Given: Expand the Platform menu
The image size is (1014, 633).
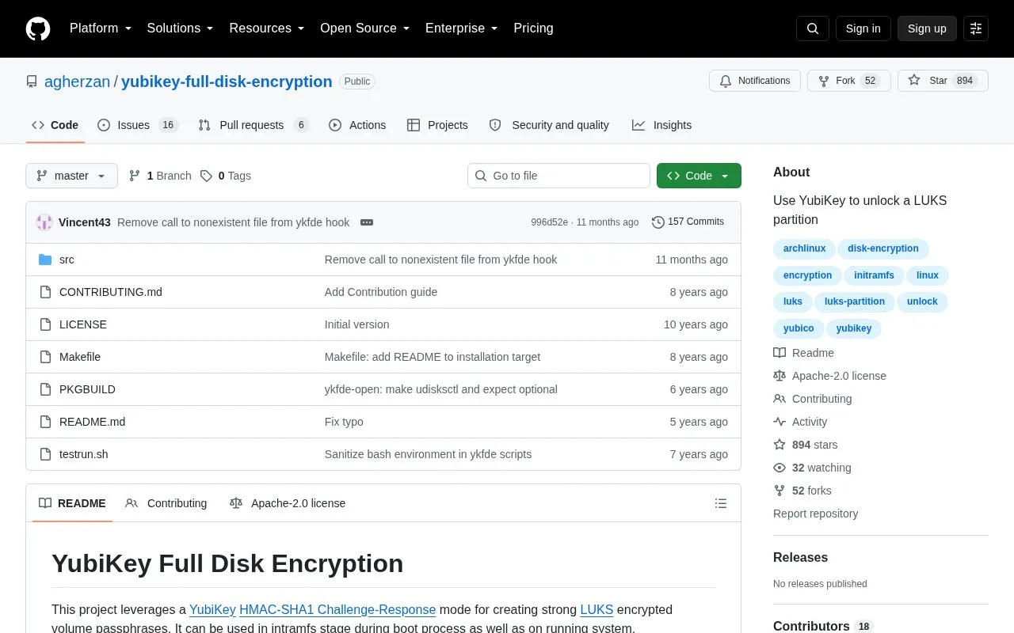Looking at the screenshot, I should 101,28.
